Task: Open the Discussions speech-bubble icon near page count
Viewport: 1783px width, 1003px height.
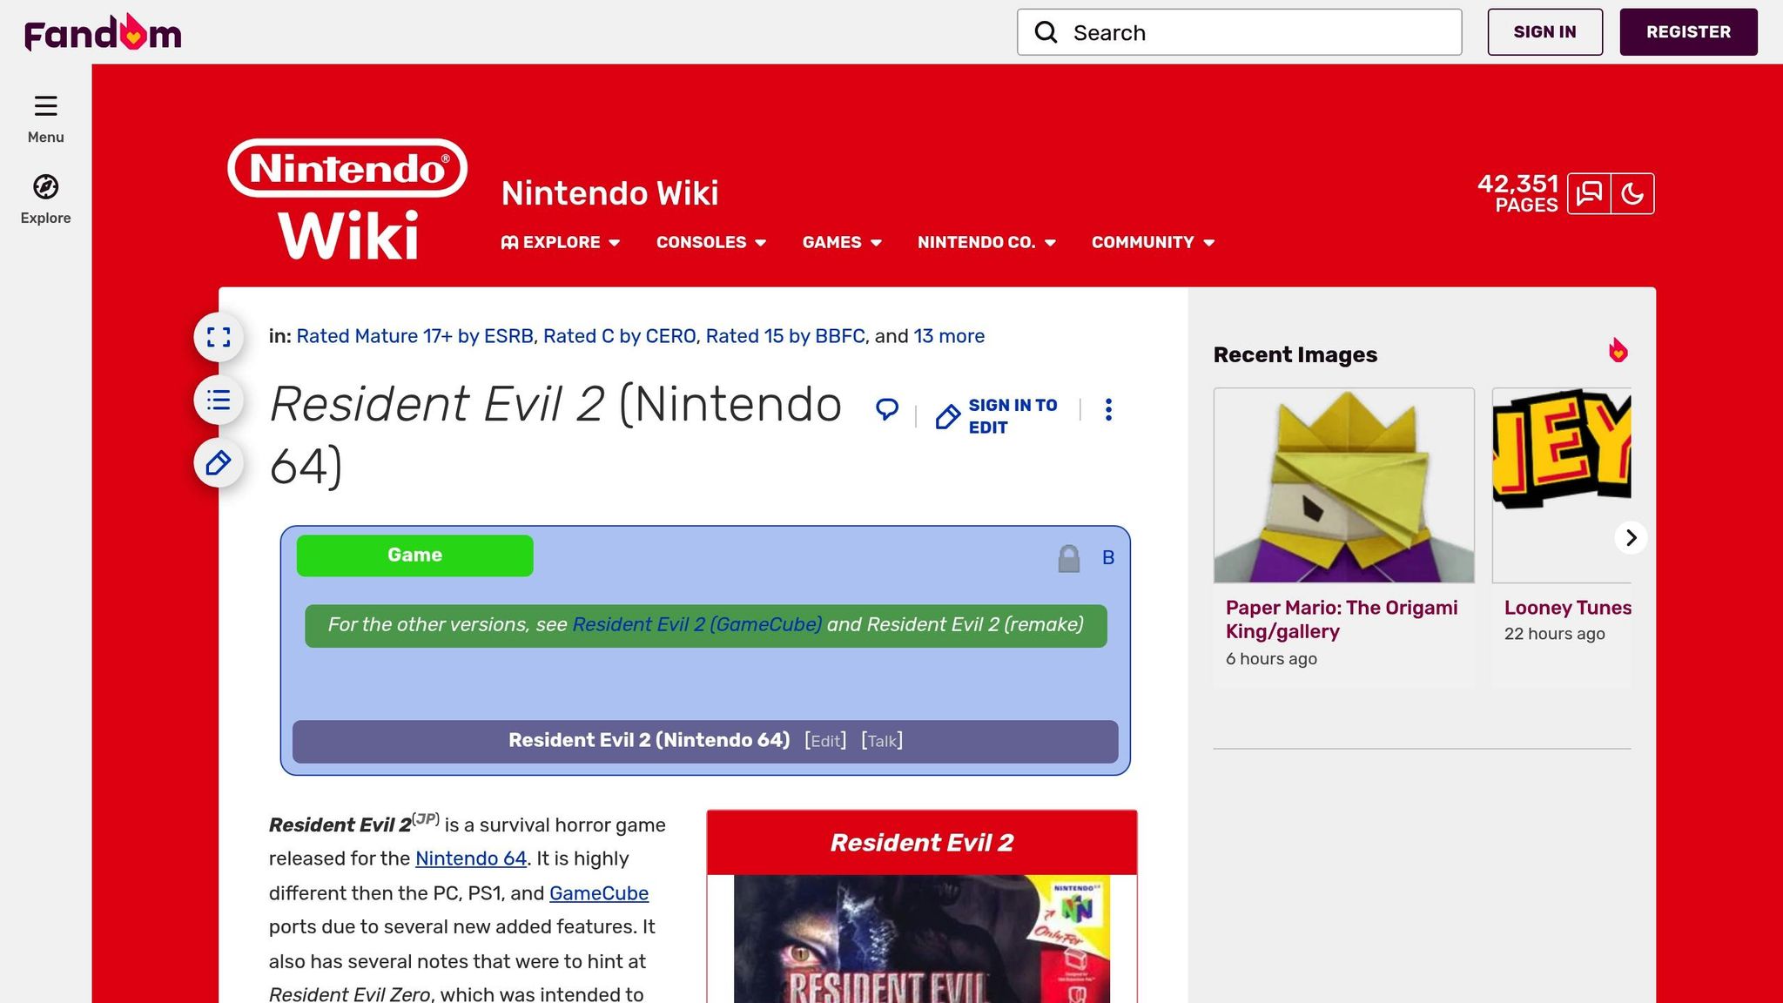Action: pos(1589,193)
